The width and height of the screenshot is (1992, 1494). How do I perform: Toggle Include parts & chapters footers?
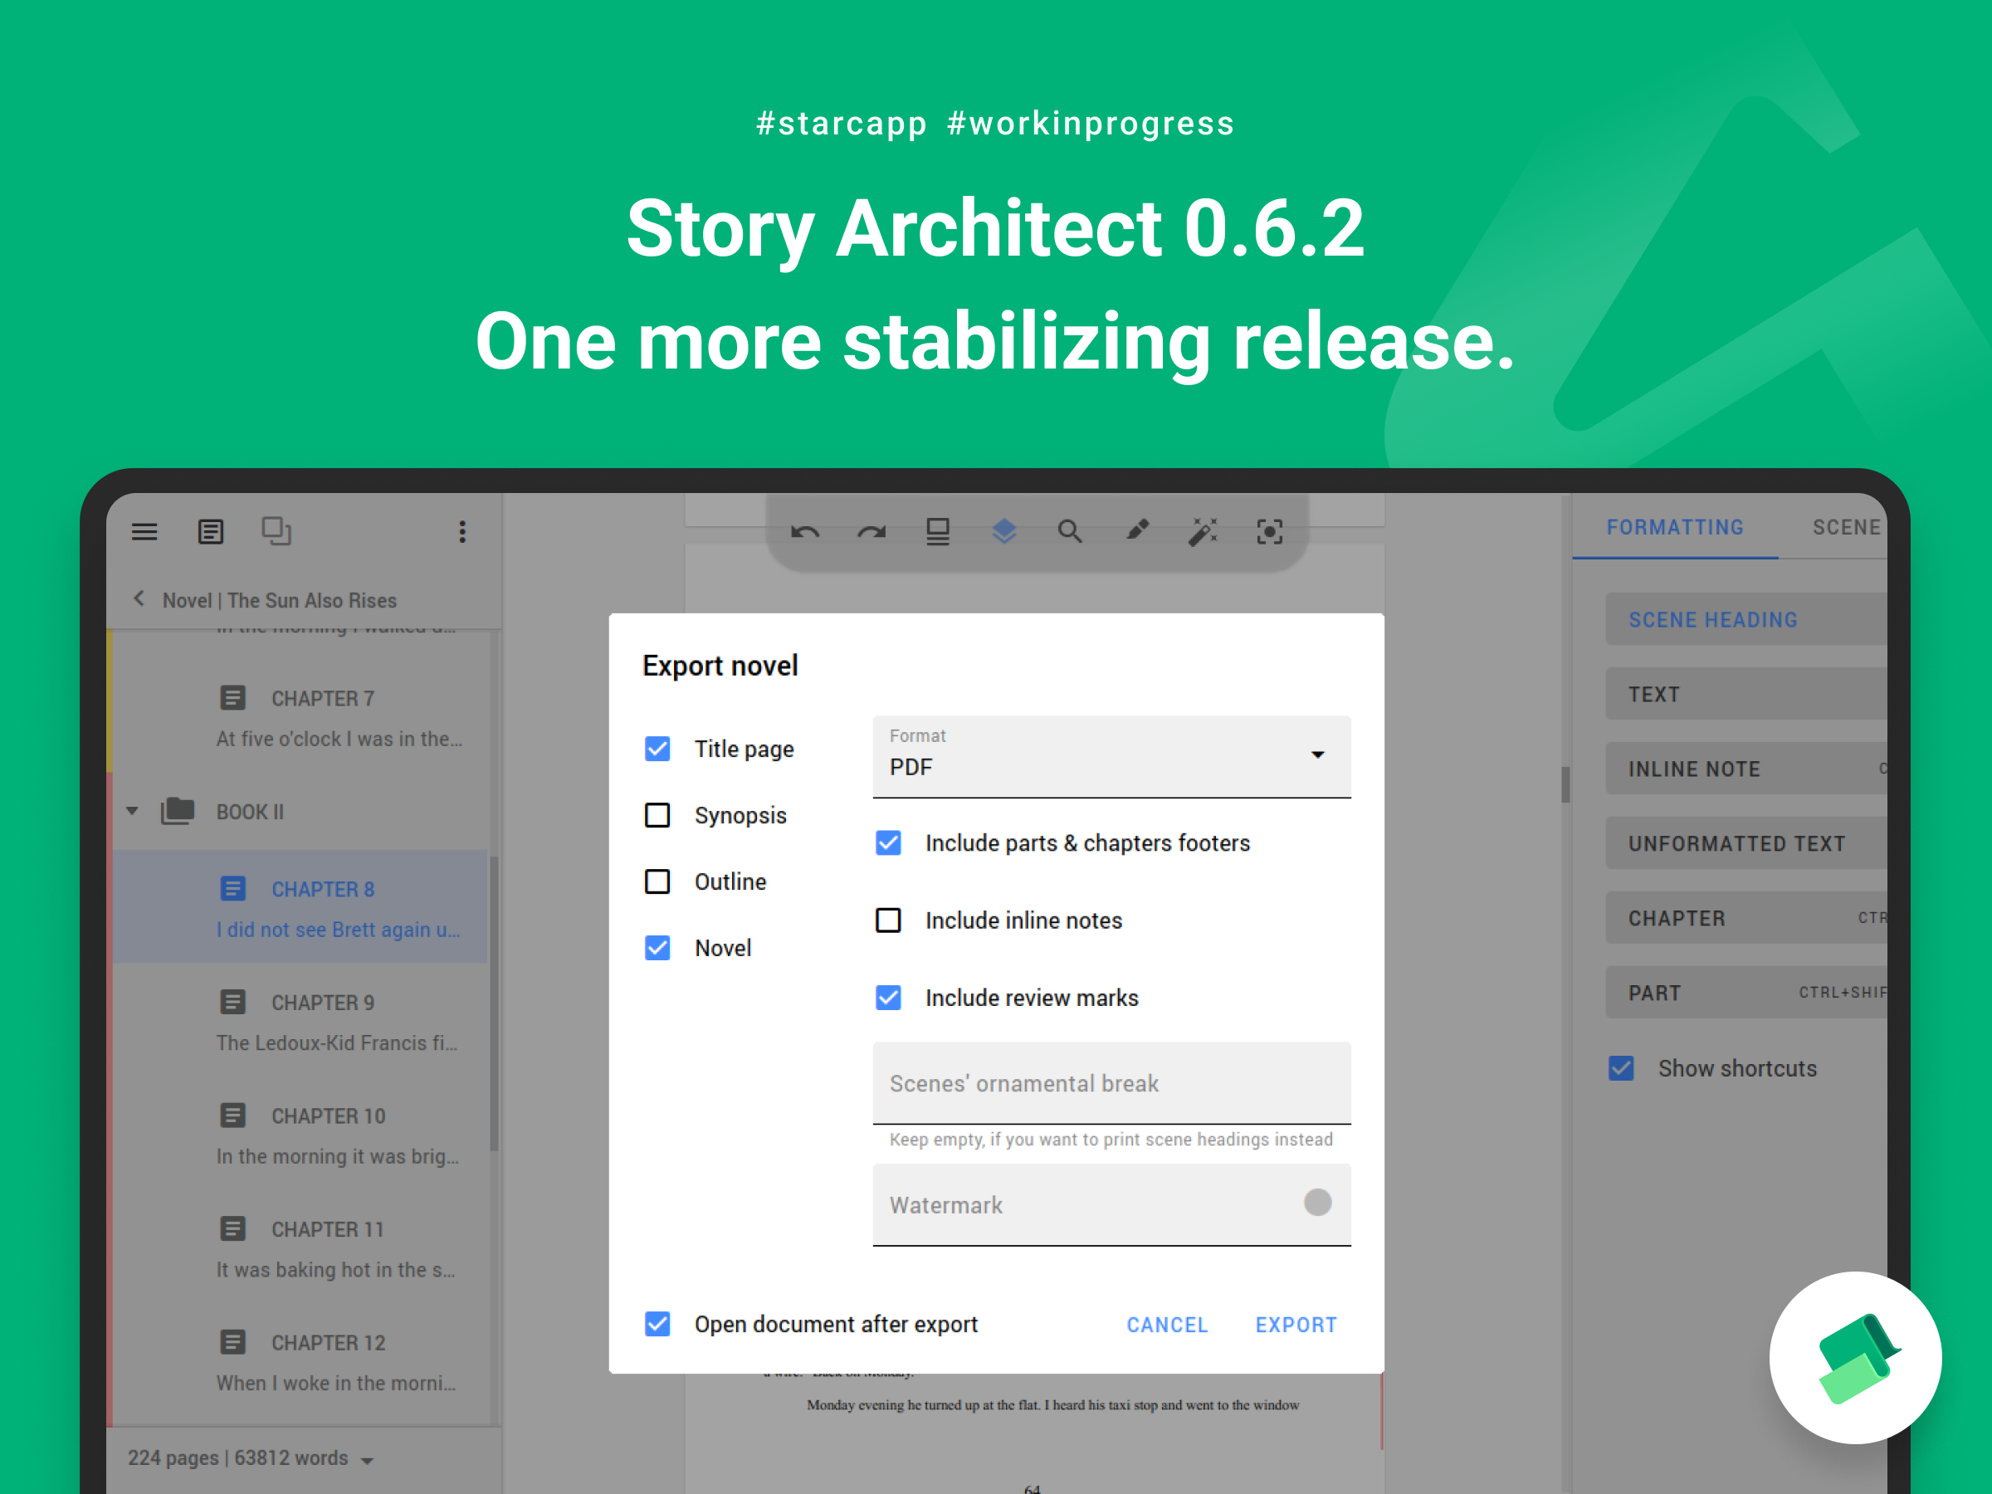point(889,843)
